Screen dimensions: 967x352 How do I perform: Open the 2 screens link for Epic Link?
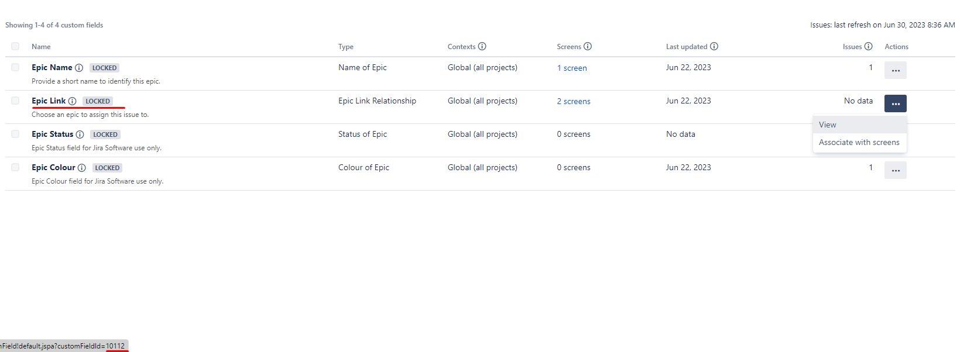pos(574,101)
